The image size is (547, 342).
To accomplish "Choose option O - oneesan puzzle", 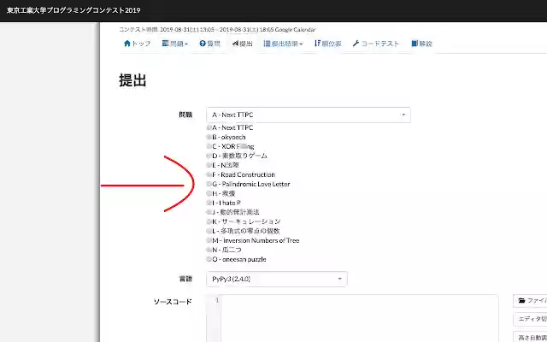I will [237, 259].
